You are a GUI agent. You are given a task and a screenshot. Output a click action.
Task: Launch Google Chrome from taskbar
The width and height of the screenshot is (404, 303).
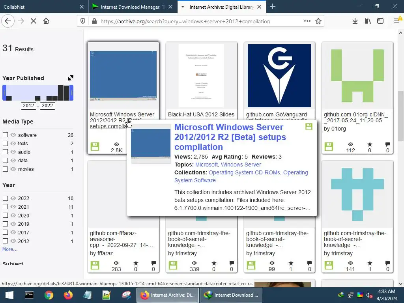pos(49,295)
